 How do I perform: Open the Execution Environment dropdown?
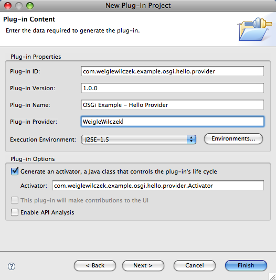[x=139, y=139]
